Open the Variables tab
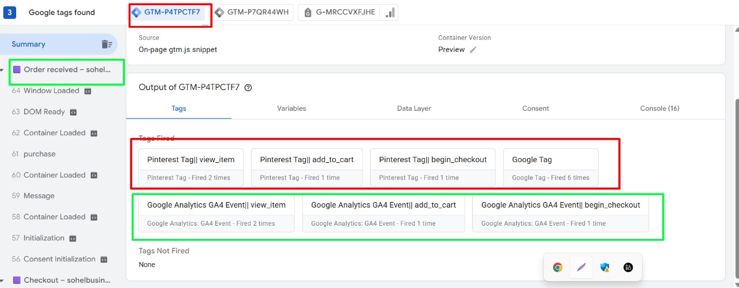Screen dimensions: 739x288 pyautogui.click(x=292, y=109)
